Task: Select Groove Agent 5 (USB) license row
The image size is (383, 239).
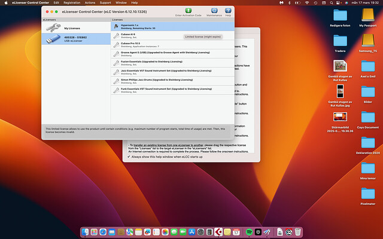Action: point(172,54)
